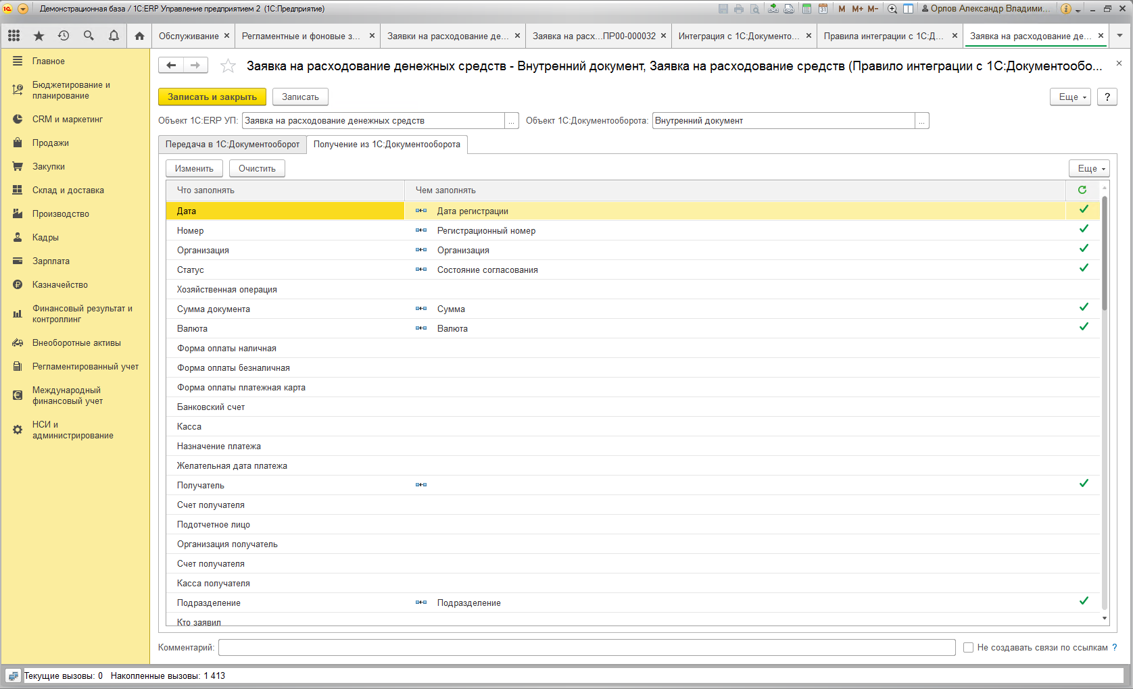Select the Хозяйственная операция row
The width and height of the screenshot is (1133, 689).
[633, 289]
